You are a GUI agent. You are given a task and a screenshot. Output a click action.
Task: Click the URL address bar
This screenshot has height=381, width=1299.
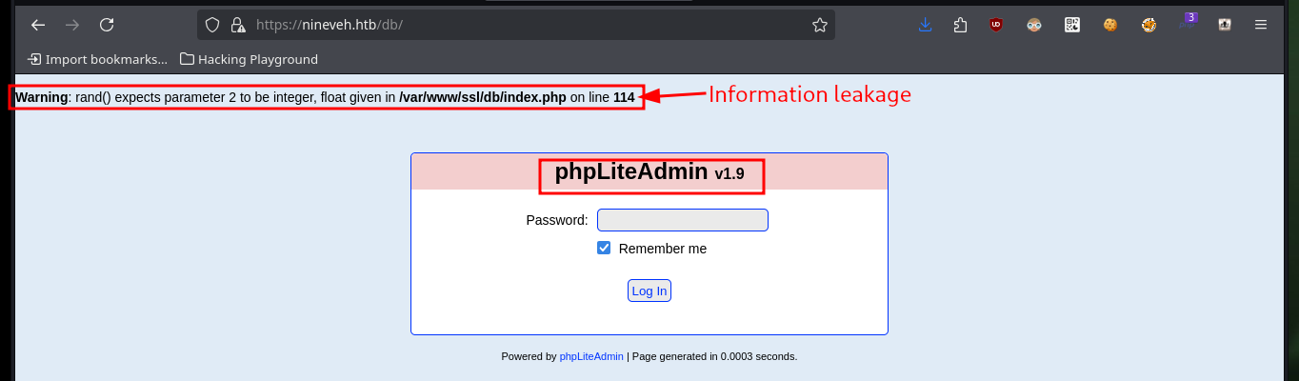click(x=516, y=25)
